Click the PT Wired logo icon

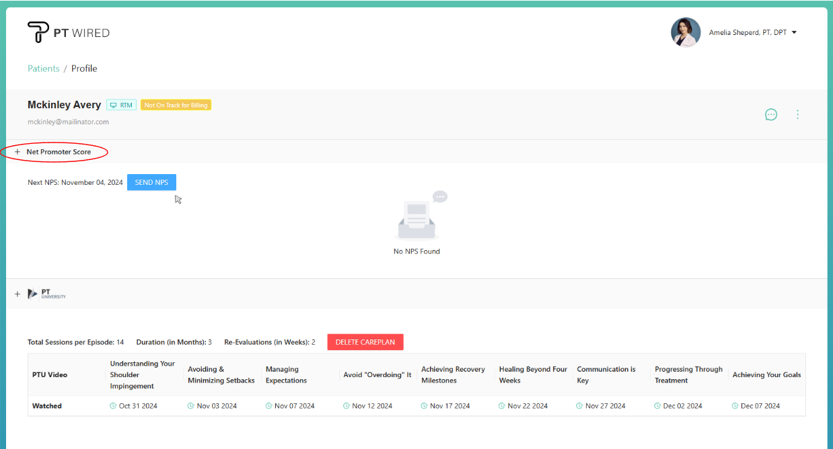38,32
